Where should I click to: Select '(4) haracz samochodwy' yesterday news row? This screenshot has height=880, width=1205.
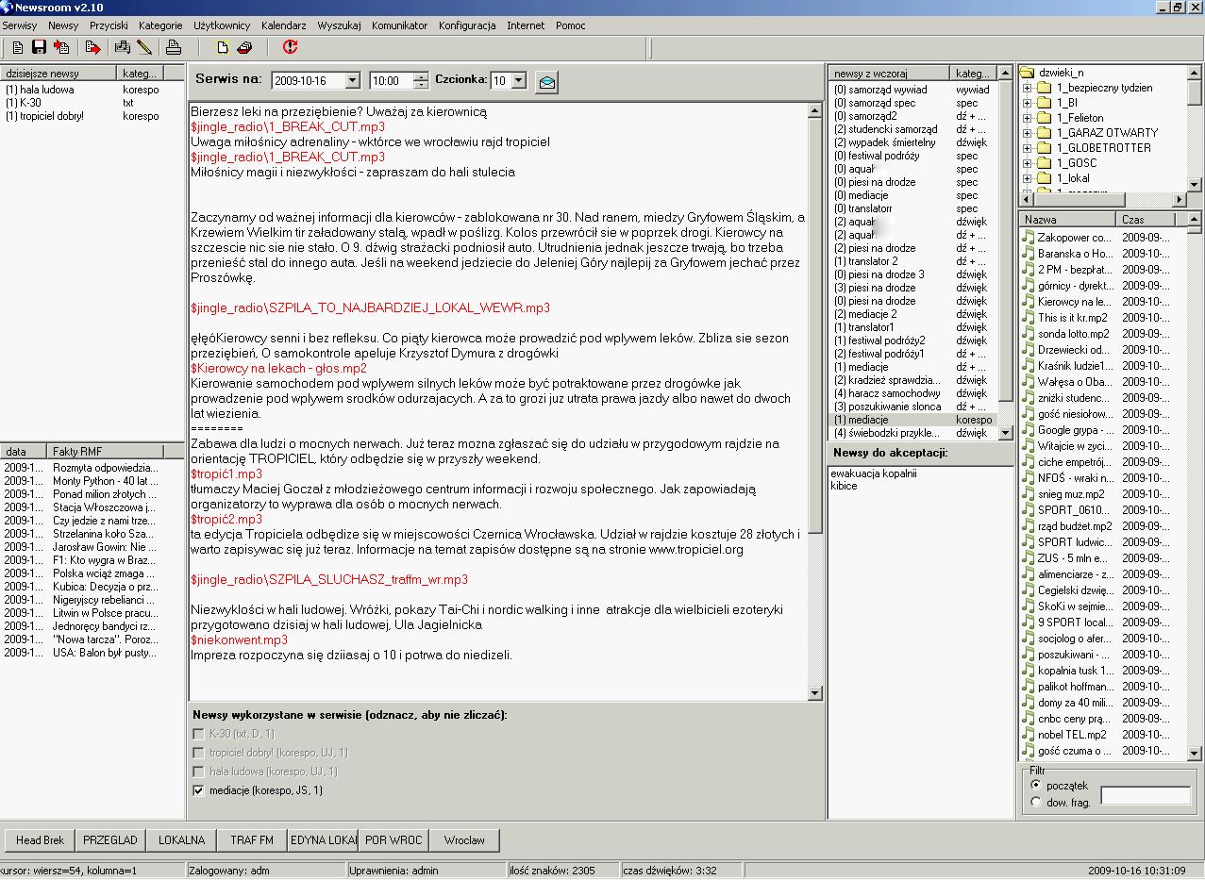click(912, 393)
